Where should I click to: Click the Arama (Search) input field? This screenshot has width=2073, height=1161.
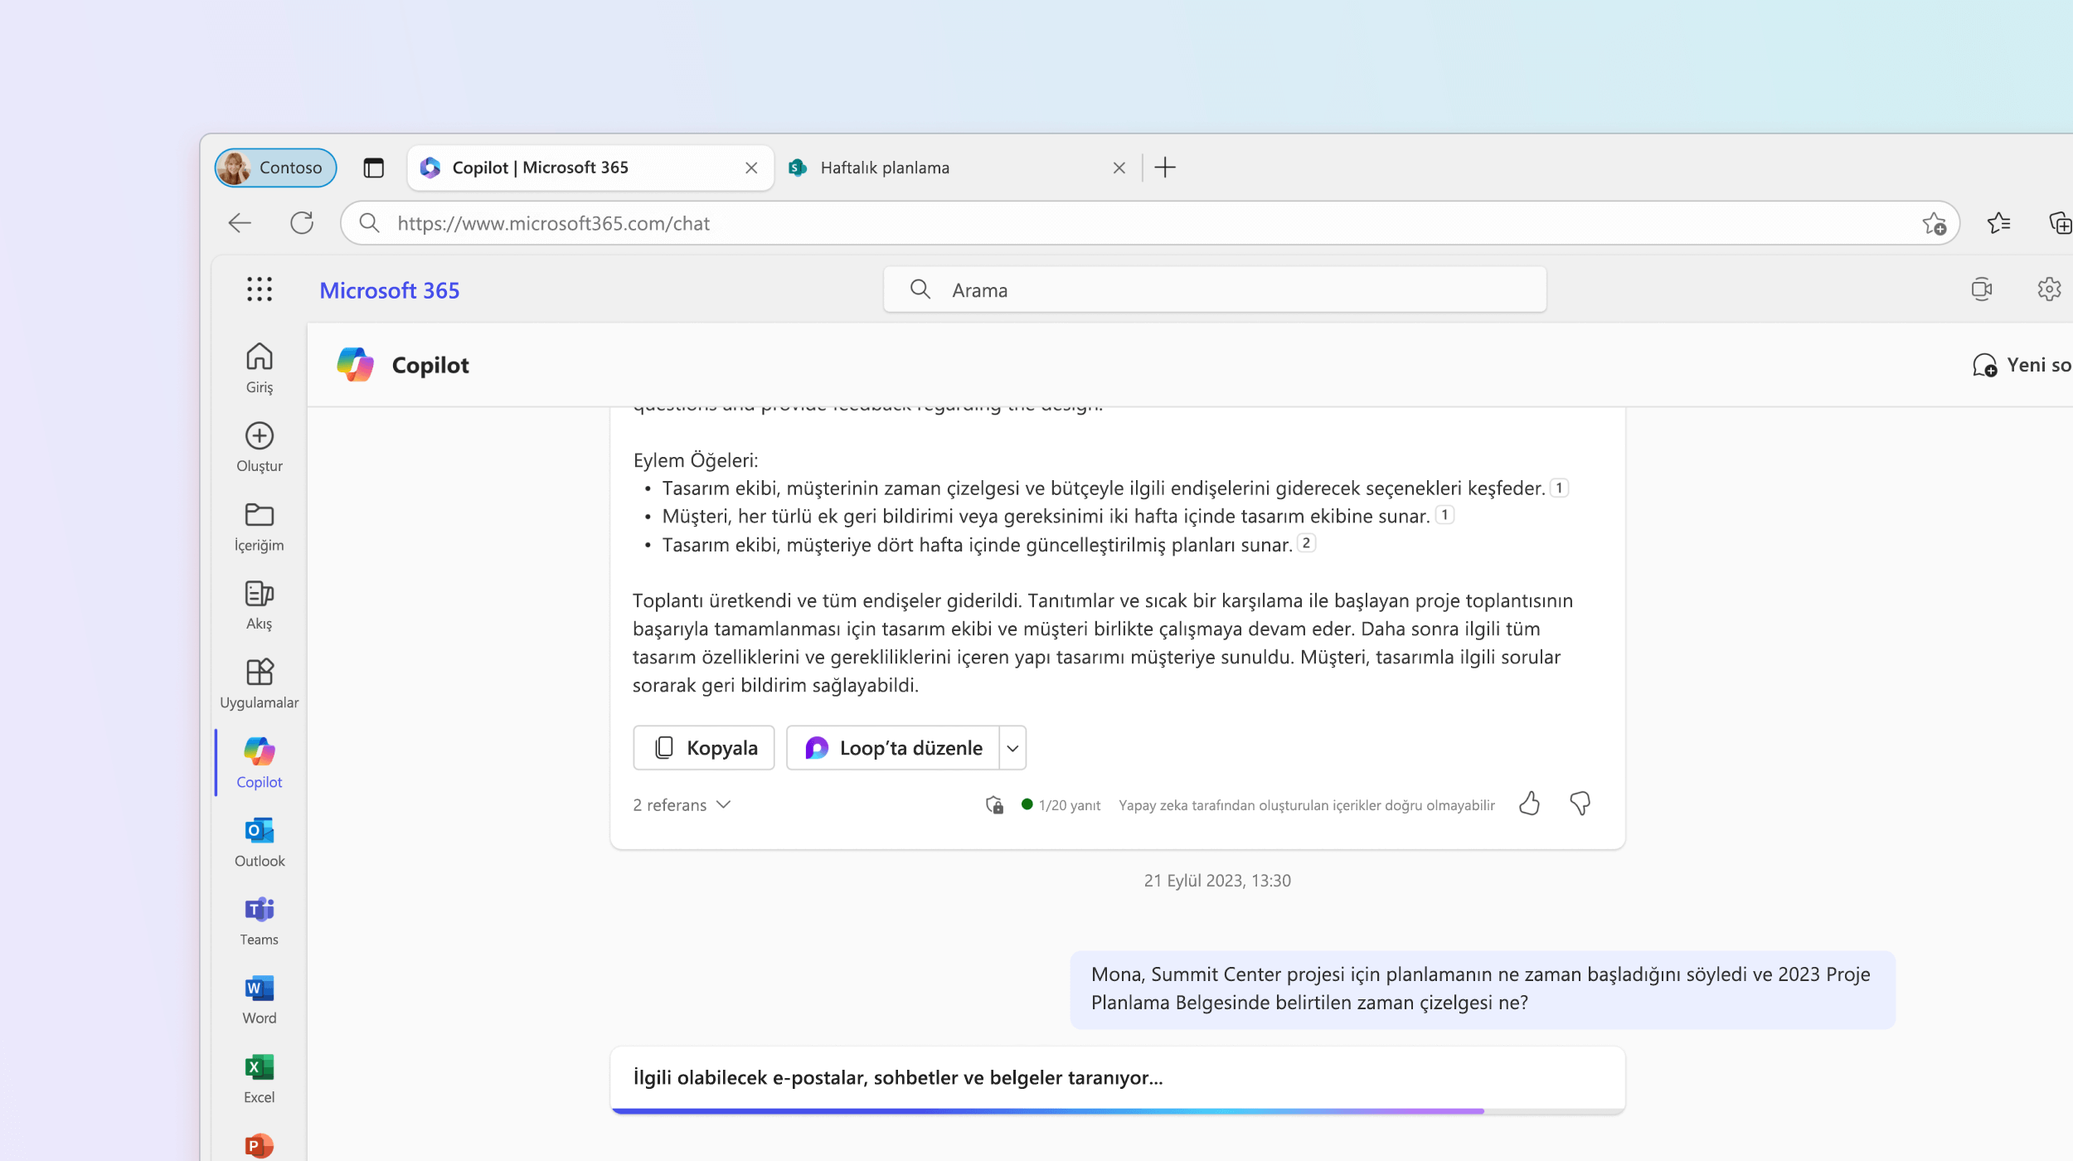1216,289
